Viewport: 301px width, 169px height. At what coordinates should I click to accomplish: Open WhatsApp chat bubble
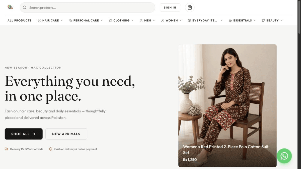pyautogui.click(x=284, y=156)
